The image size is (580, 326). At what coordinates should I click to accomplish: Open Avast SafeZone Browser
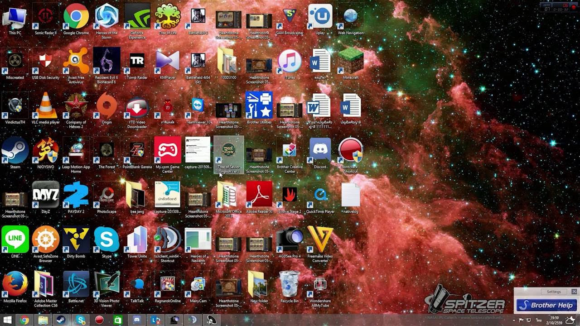(x=45, y=239)
